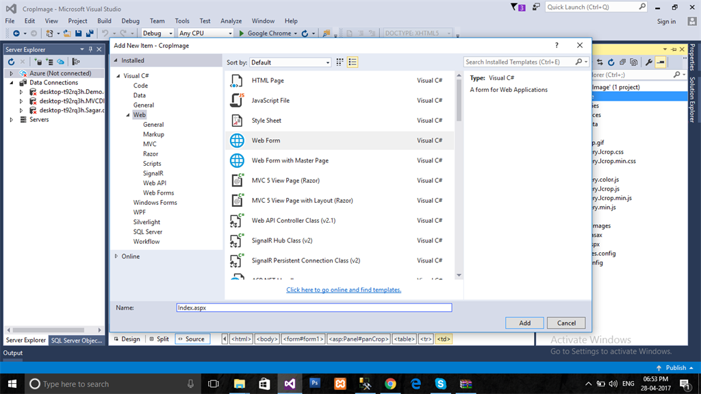Open the Sort by dropdown

(x=290, y=62)
